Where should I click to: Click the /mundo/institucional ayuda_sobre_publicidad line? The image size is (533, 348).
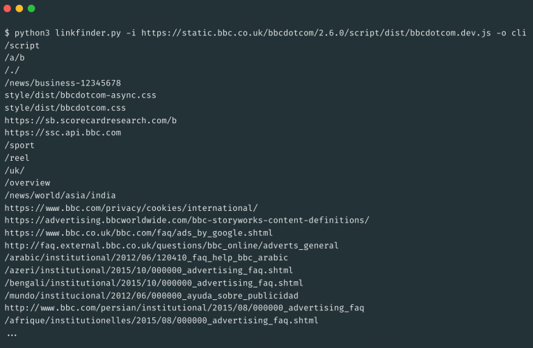pos(151,295)
